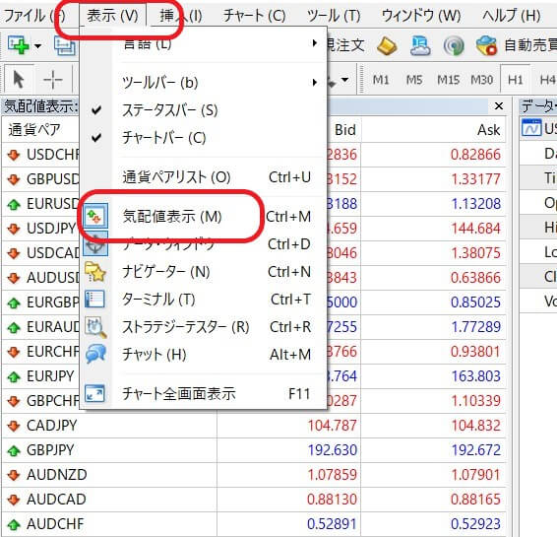The height and width of the screenshot is (537, 557).
Task: Open the ウィンドウ (W) menu
Action: coord(421,16)
